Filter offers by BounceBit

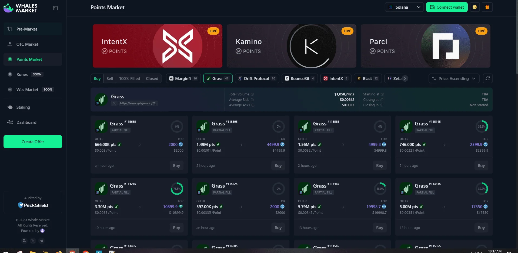(300, 78)
